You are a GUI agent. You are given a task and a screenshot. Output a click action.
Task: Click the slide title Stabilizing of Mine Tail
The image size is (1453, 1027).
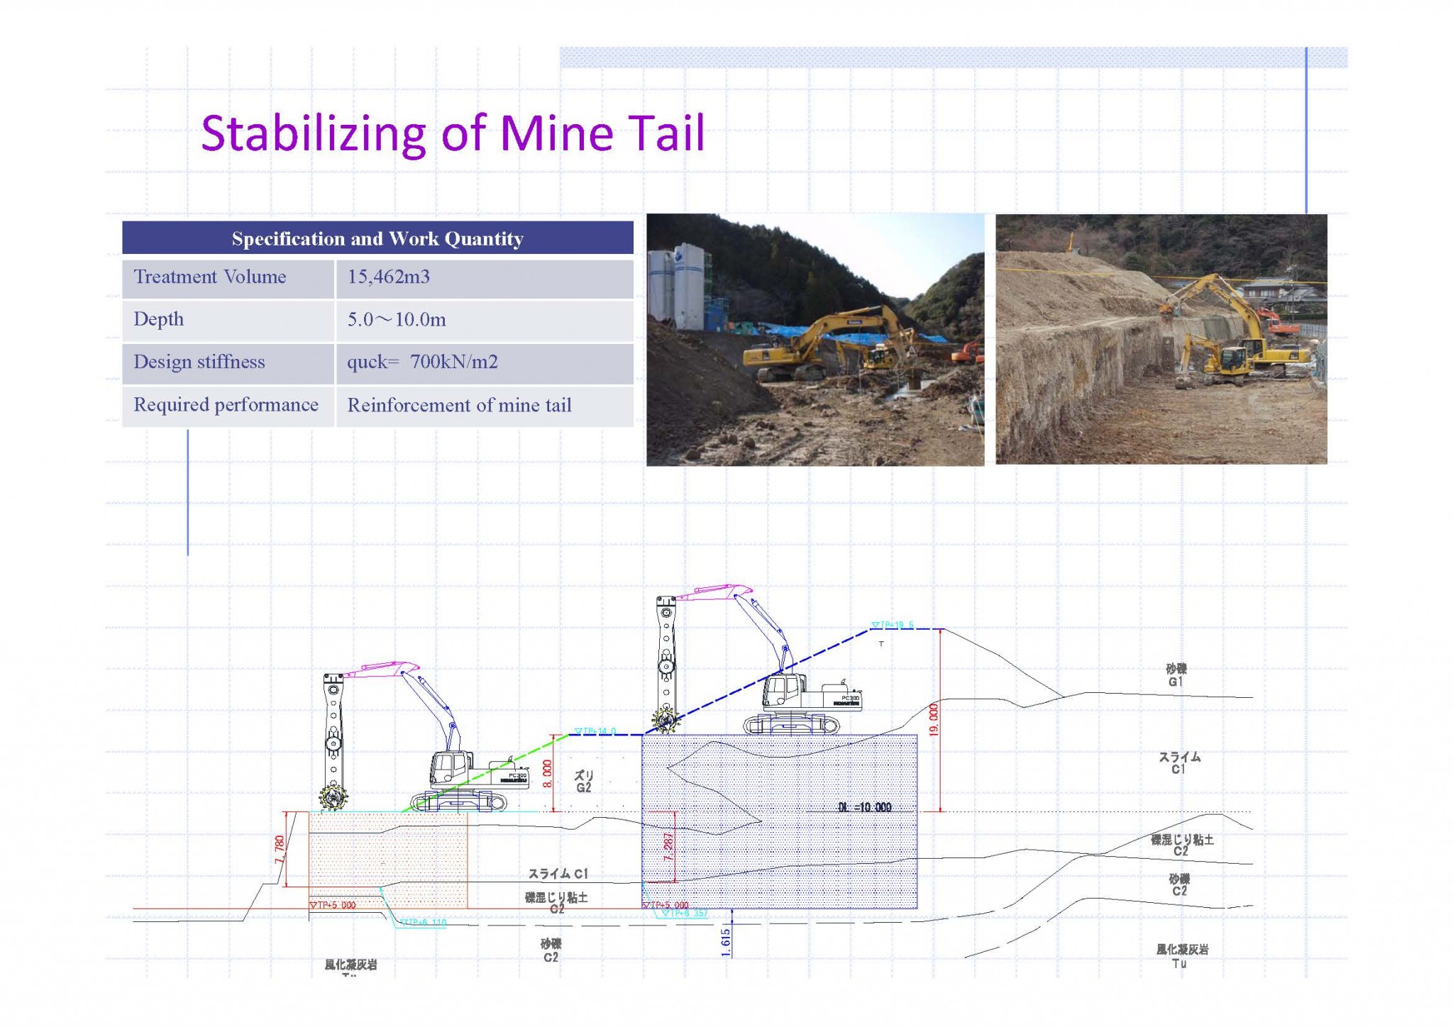pos(453,133)
